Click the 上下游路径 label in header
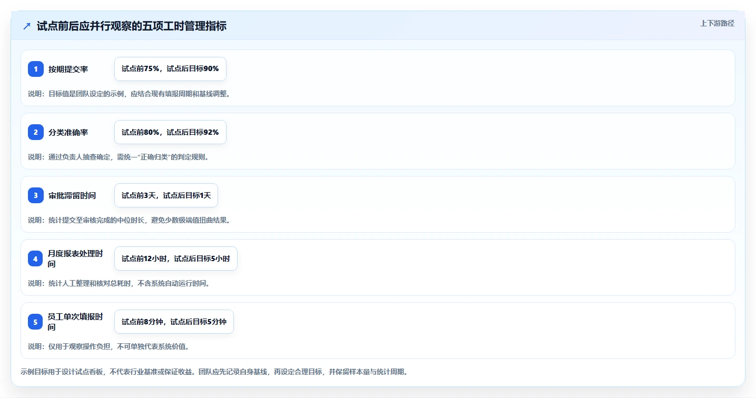756x398 pixels. pyautogui.click(x=717, y=23)
